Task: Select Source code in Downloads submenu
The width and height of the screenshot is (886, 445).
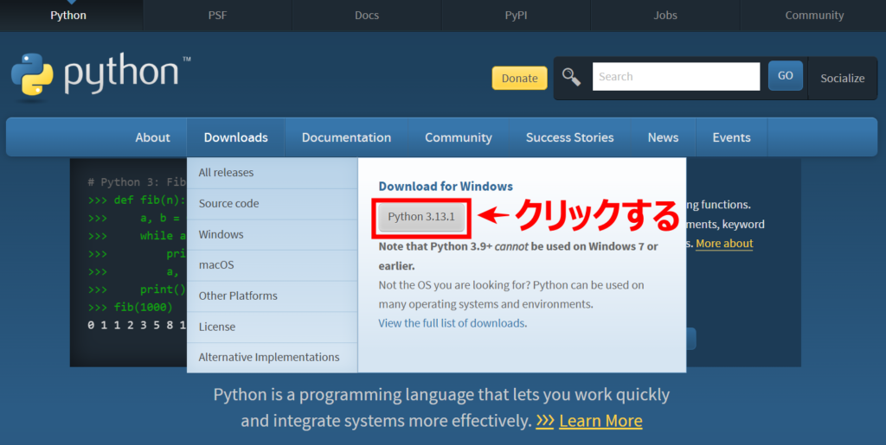Action: click(273, 204)
